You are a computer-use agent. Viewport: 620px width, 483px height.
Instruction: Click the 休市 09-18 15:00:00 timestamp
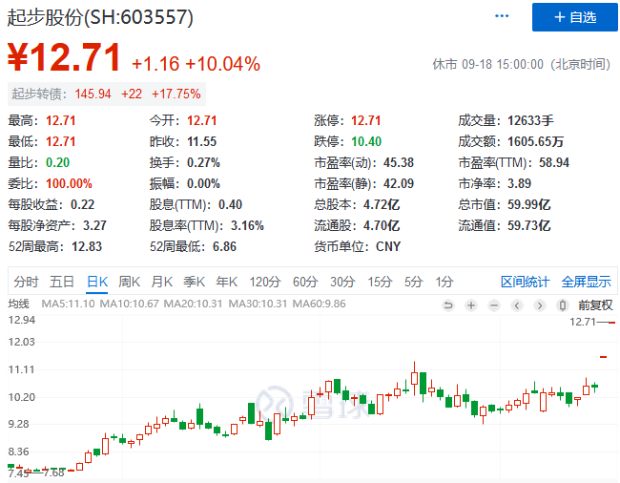(522, 64)
